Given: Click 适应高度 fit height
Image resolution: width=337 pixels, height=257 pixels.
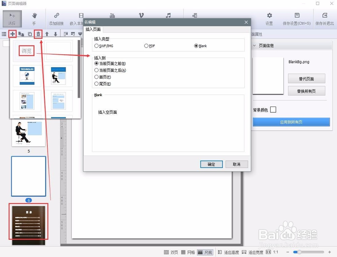Looking at the screenshot, I should tap(228, 252).
